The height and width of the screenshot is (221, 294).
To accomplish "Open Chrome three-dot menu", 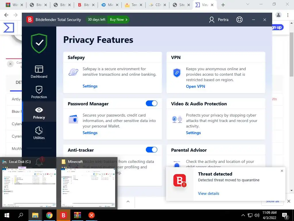I will [x=288, y=15].
